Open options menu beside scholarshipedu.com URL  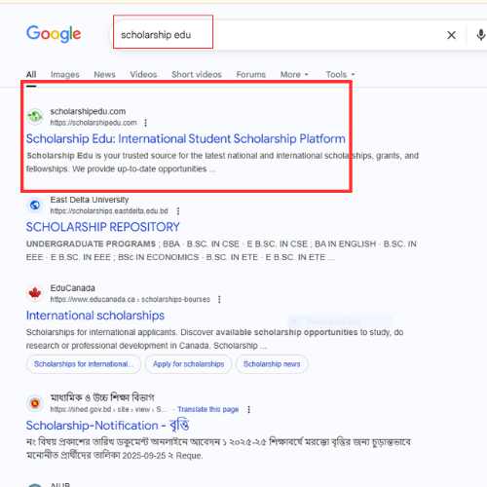(x=145, y=123)
